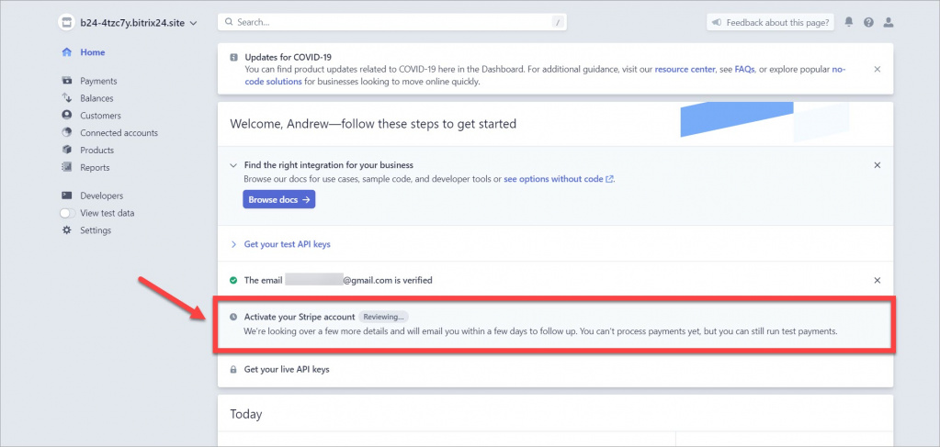Screen dimensions: 940x447
Task: Expand the test API keys chevron
Action: (x=233, y=244)
